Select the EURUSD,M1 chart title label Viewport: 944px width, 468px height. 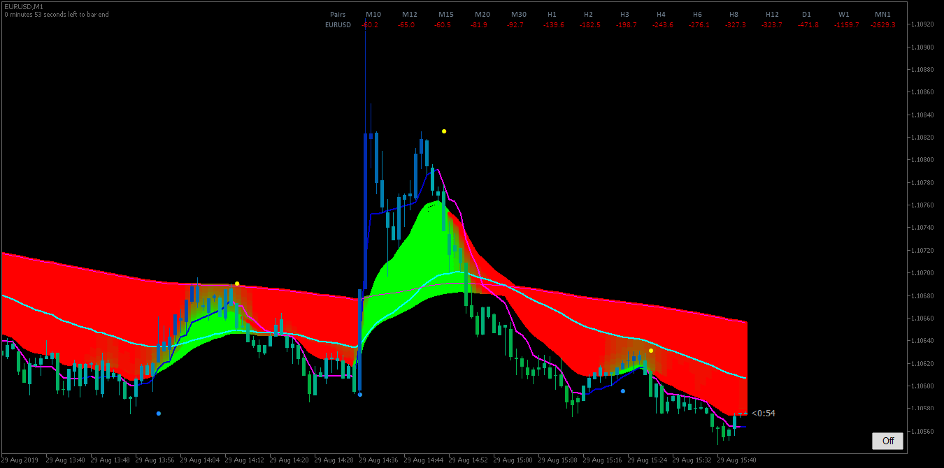coord(24,6)
